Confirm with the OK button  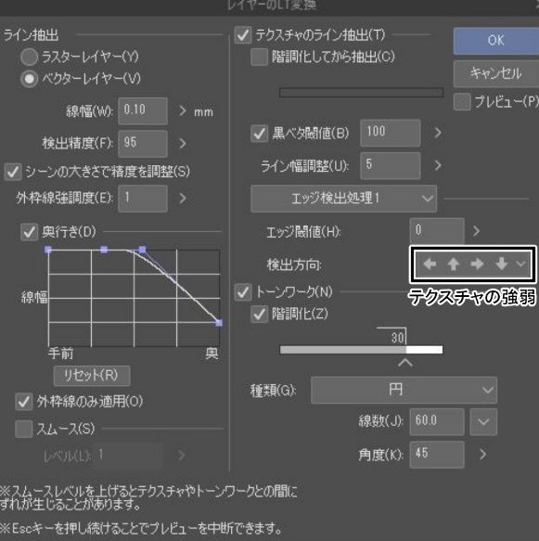(496, 41)
